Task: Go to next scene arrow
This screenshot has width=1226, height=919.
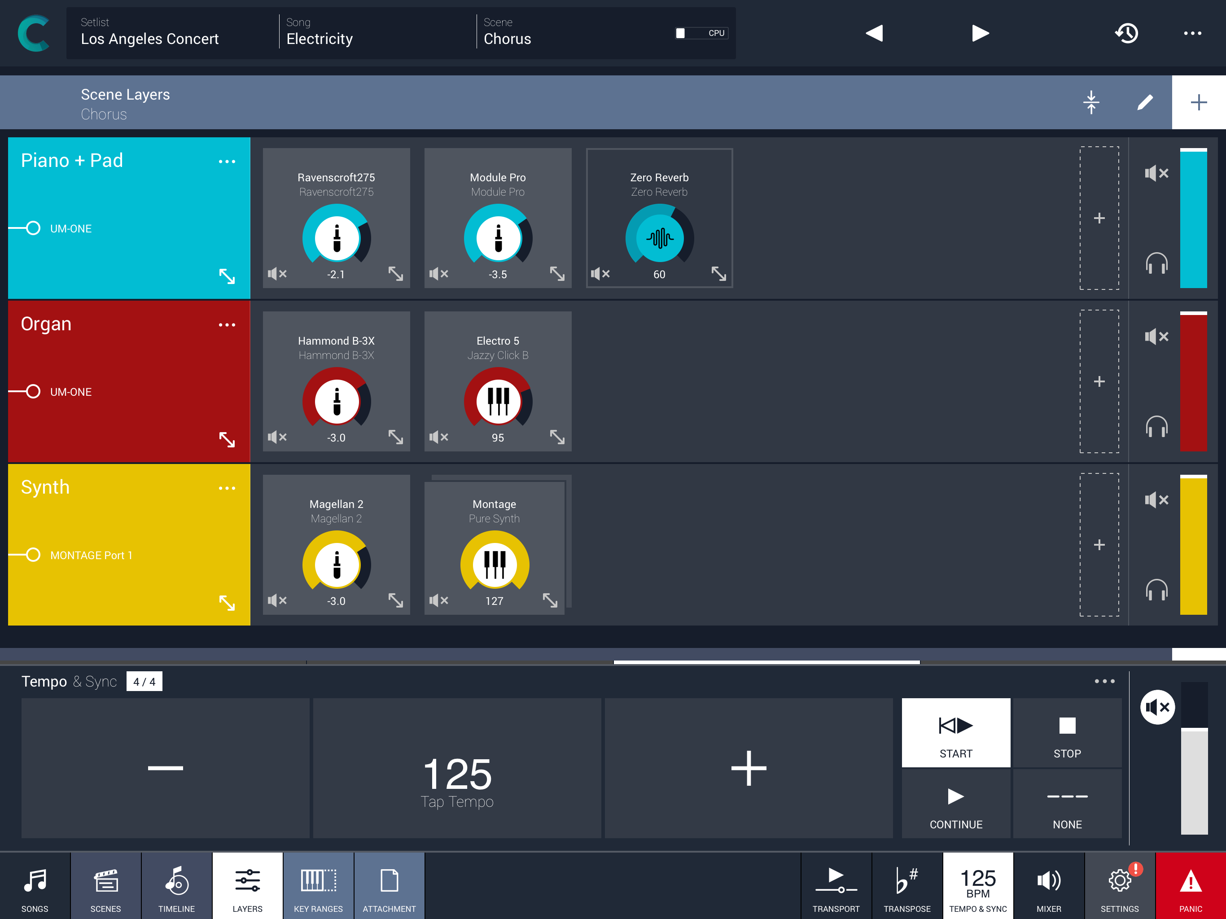Action: [980, 33]
